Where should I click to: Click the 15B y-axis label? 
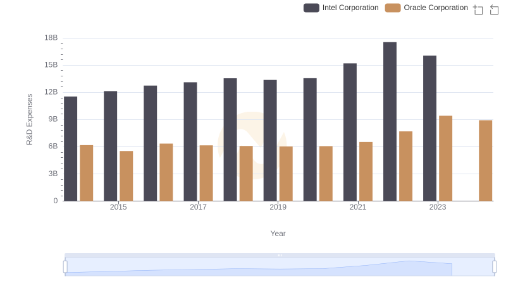click(x=51, y=65)
